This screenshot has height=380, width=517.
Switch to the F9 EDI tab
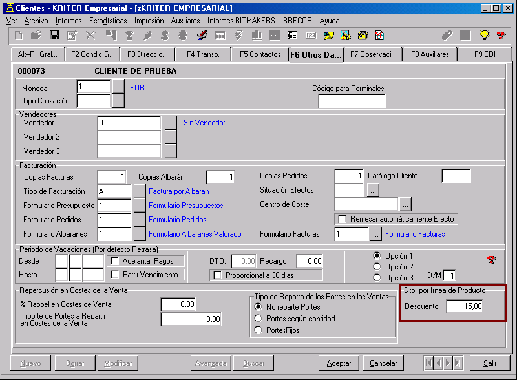[x=485, y=54]
